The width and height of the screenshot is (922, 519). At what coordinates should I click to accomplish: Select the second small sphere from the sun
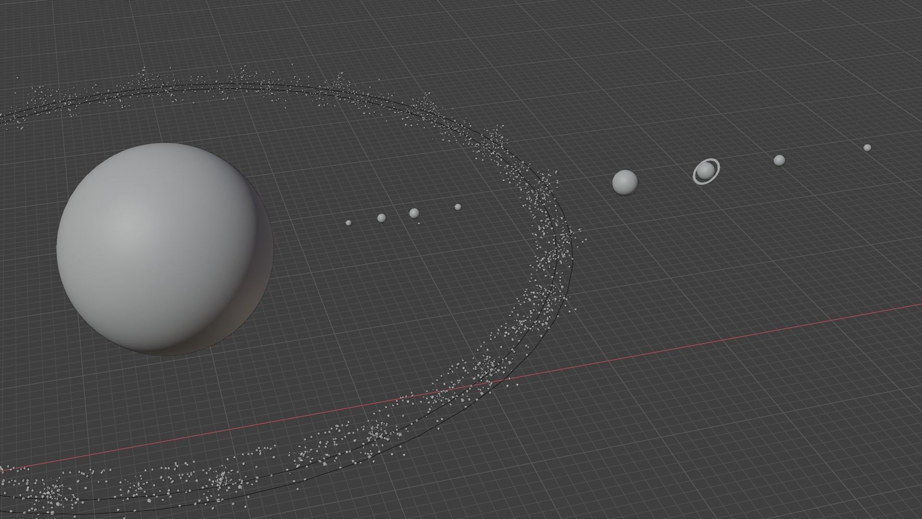(381, 218)
